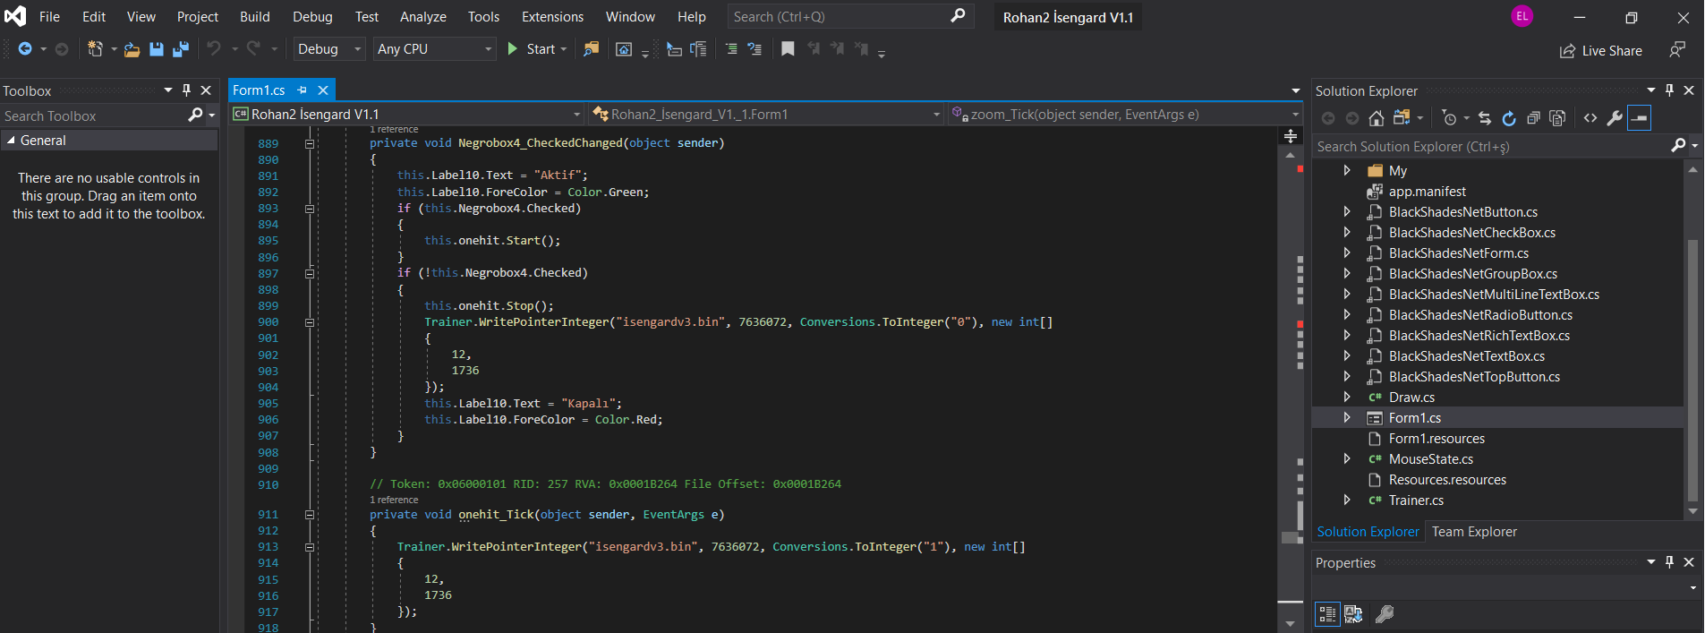Open Properties via the wrench icon in Solution Explorer

pyautogui.click(x=1615, y=118)
